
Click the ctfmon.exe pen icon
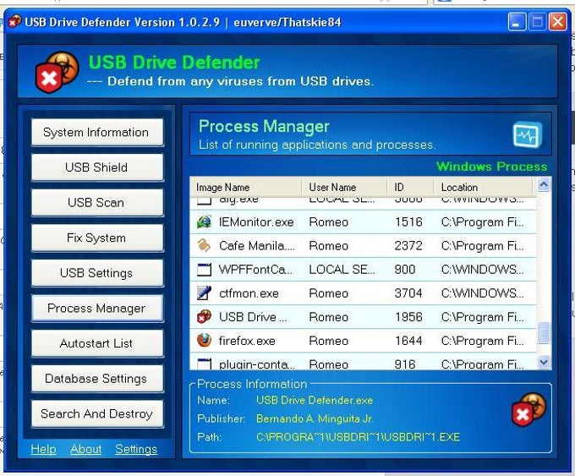tap(204, 293)
